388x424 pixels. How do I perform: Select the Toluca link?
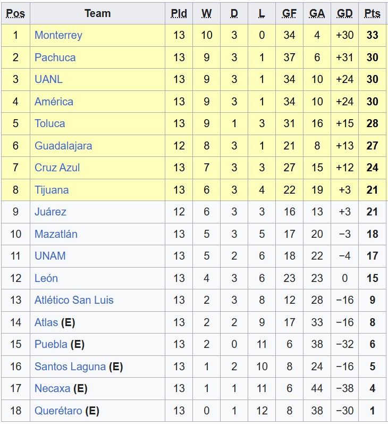tap(50, 123)
